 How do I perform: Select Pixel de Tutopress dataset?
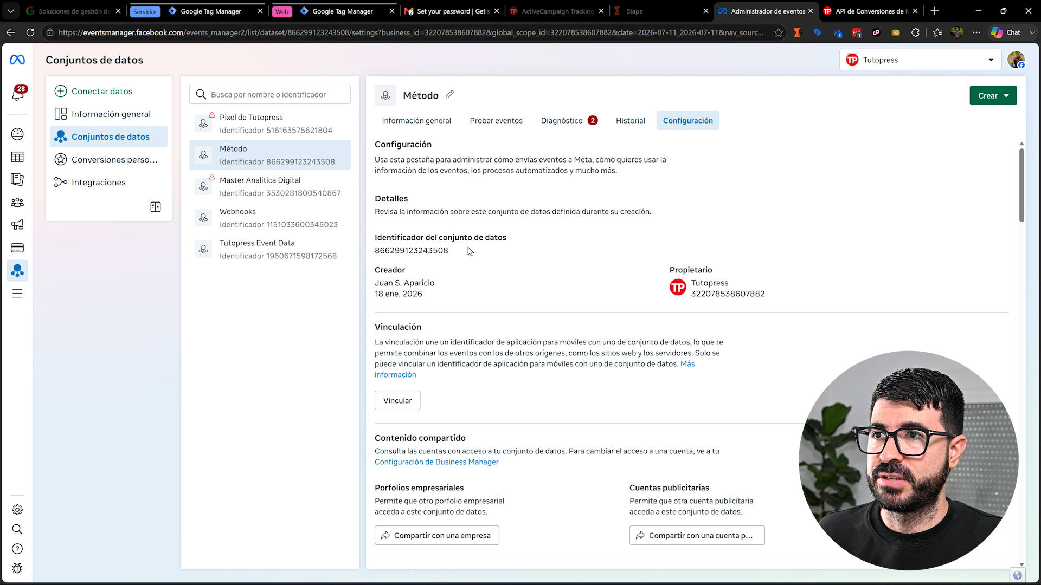click(x=270, y=123)
